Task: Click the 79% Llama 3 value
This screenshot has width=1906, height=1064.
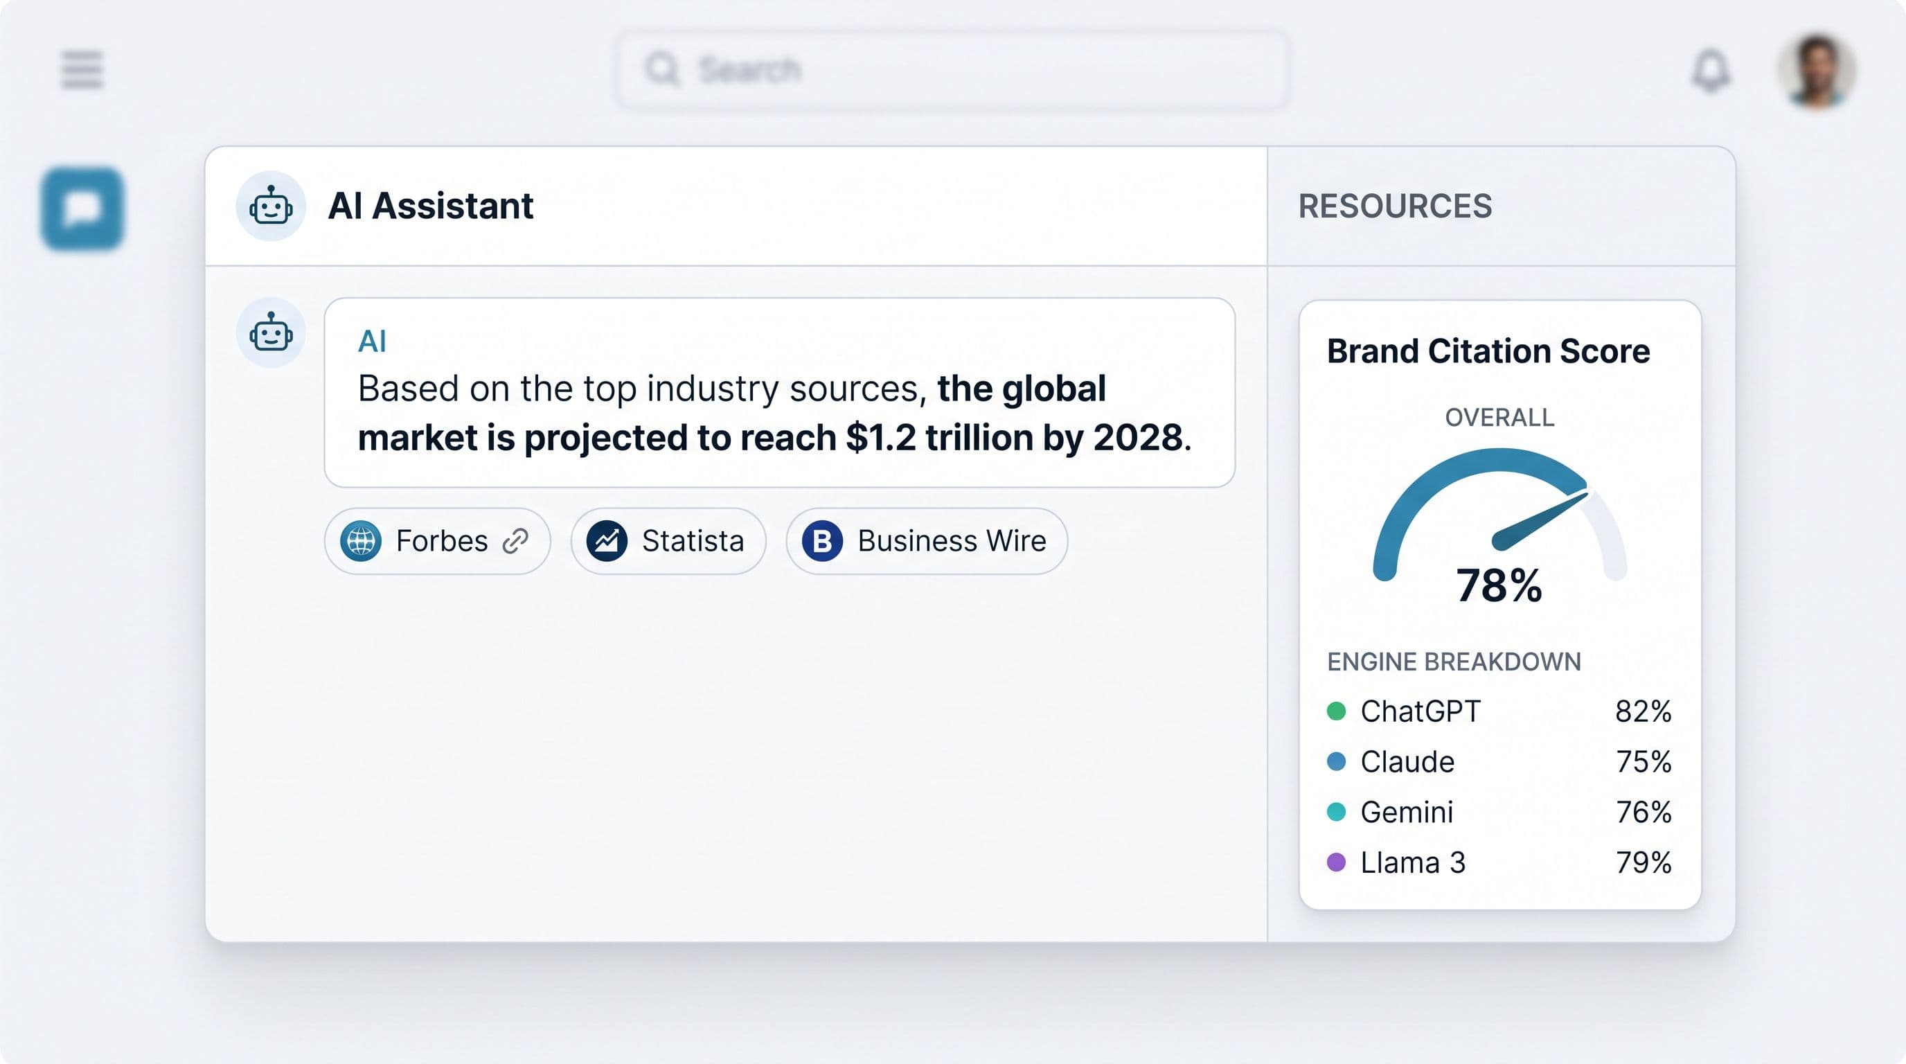Action: 1644,862
